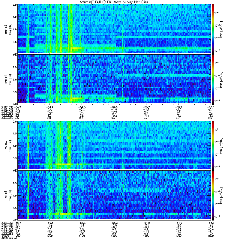
Task: Click the "-54.2" X_RE_GSE value under THB panels
Action: [x=17, y=107]
